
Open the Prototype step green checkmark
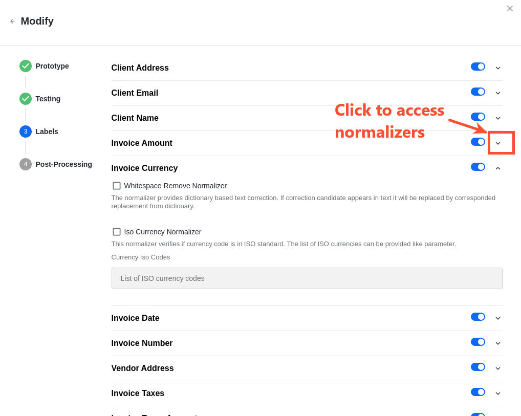coord(26,66)
